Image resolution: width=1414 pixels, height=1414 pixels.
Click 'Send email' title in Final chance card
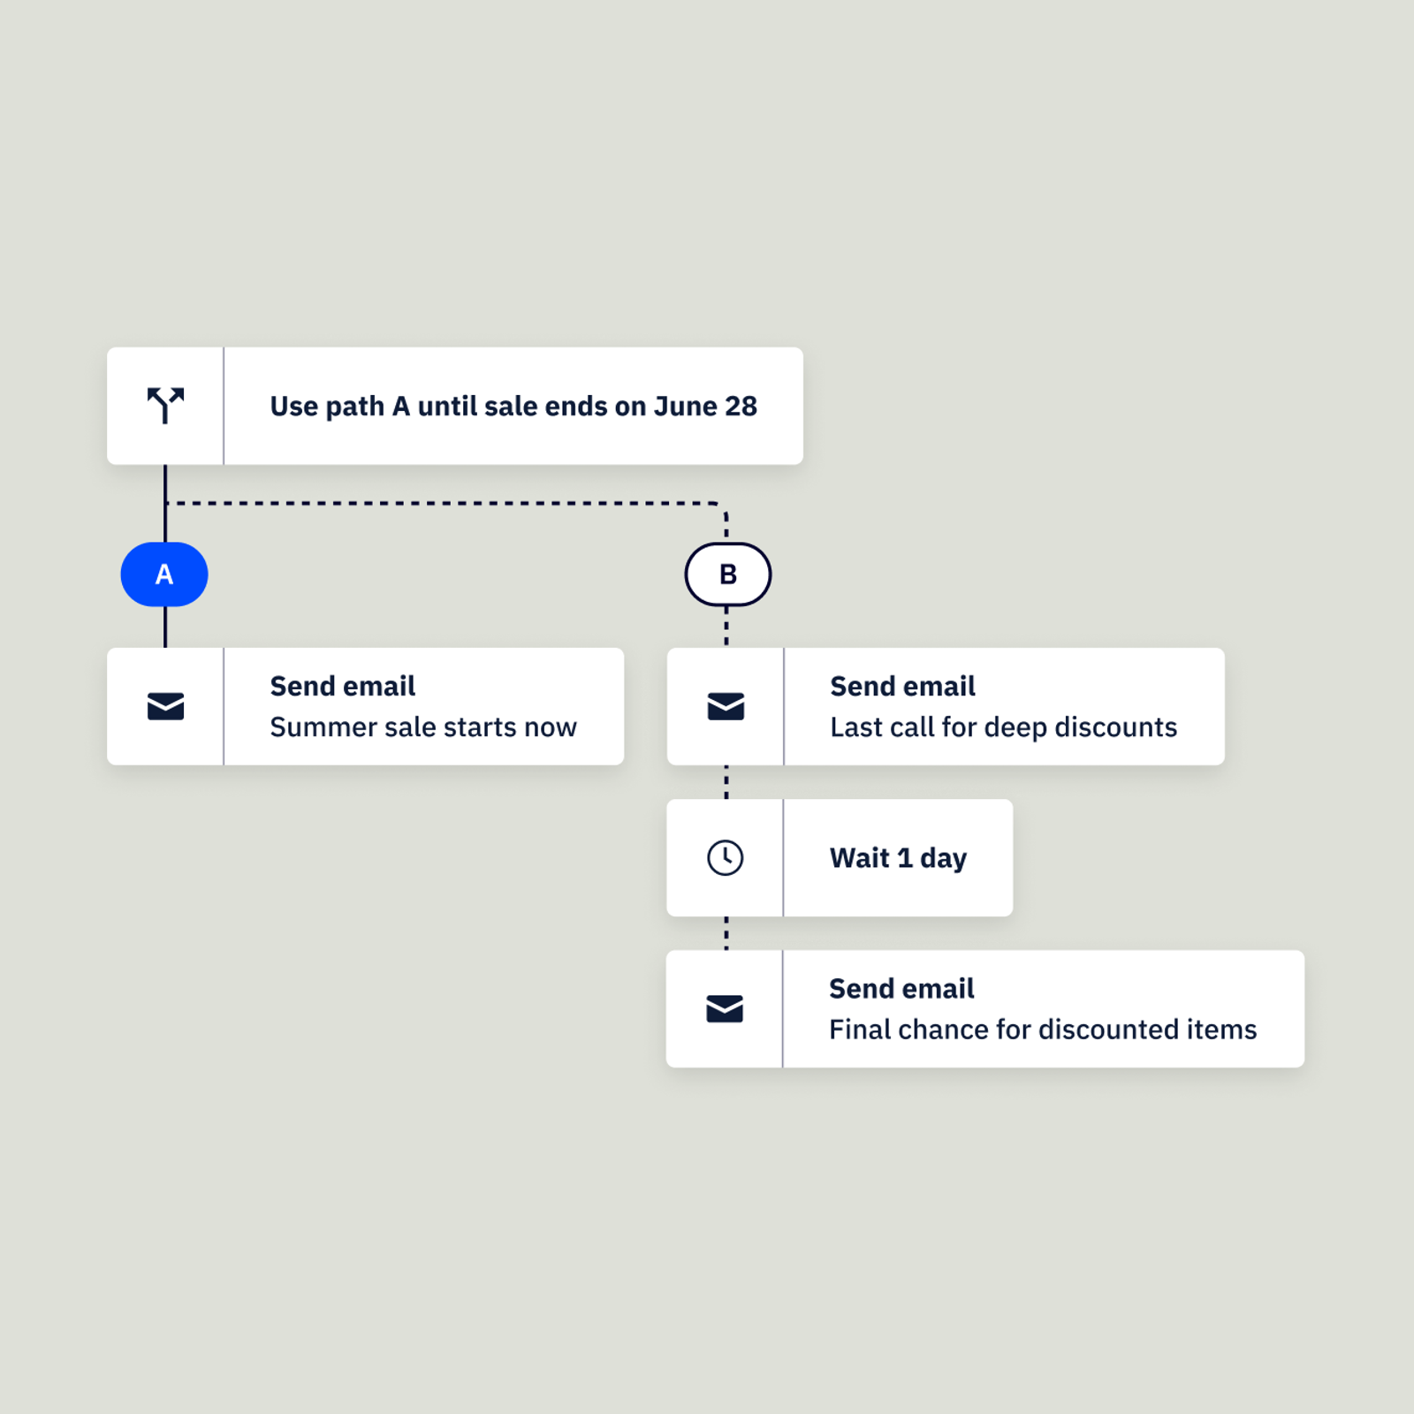[901, 988]
